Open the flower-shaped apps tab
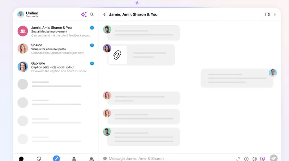The width and height of the screenshot is (289, 161). click(x=74, y=158)
